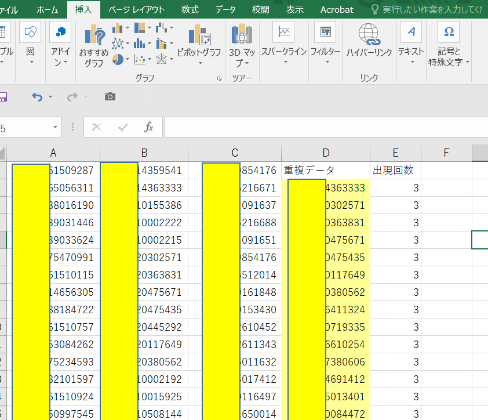Open the 数式 tab
The height and width of the screenshot is (420, 488).
190,10
